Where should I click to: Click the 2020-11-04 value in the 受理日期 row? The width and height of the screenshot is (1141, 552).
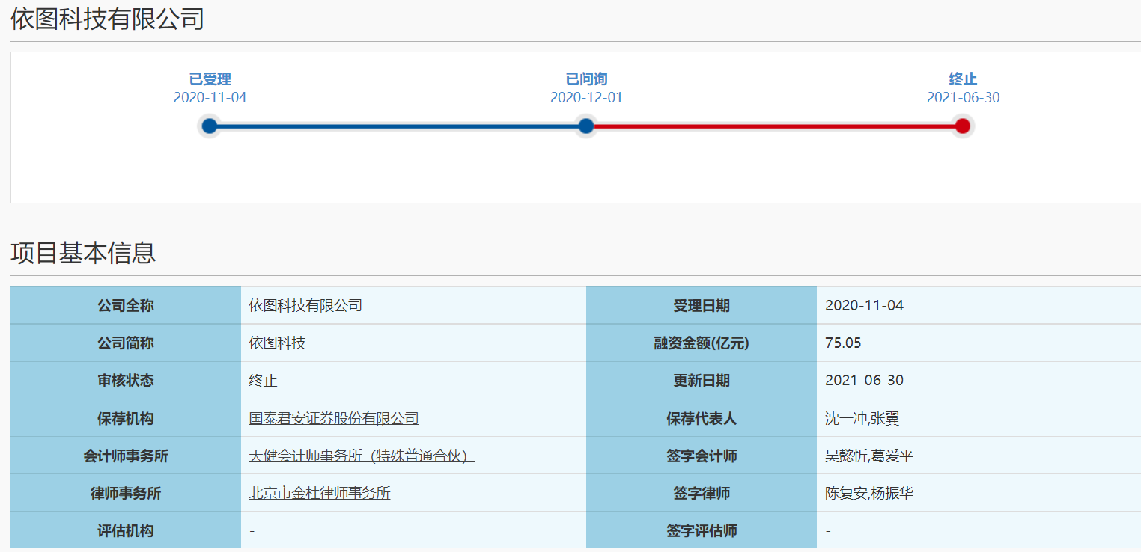(x=864, y=305)
